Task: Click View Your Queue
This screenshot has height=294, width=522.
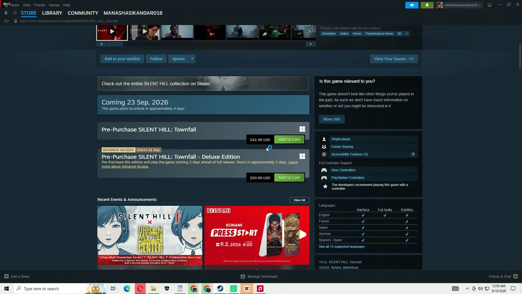Action: pyautogui.click(x=394, y=59)
